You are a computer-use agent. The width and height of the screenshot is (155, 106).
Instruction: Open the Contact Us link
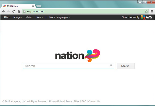tap(94, 101)
